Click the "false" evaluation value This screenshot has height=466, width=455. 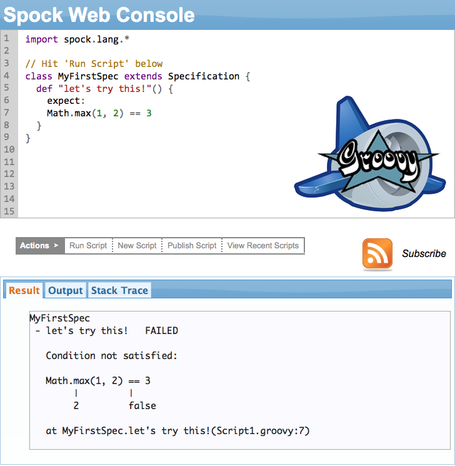142,406
